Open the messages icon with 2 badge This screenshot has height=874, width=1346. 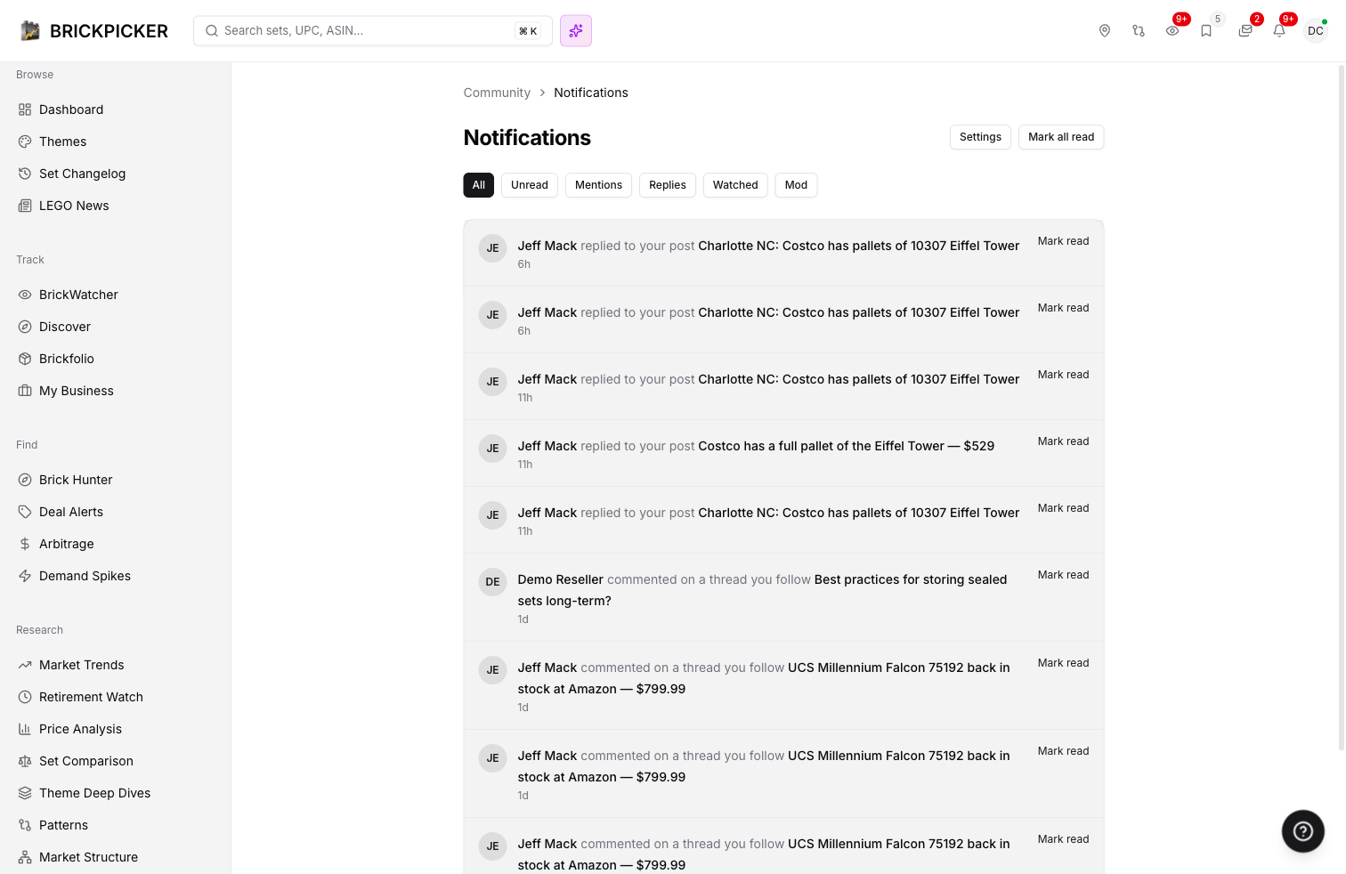(1245, 31)
